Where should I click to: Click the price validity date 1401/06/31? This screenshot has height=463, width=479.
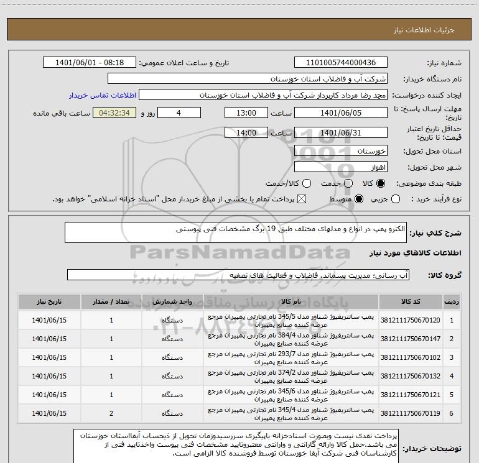[341, 132]
